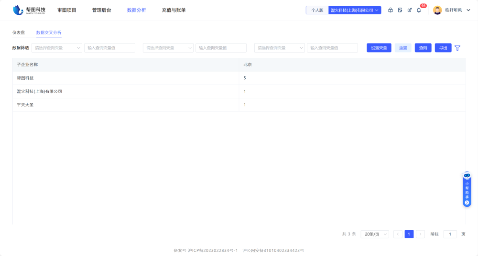The width and height of the screenshot is (478, 256).
Task: Open the gift box icon in header
Action: pyautogui.click(x=391, y=10)
